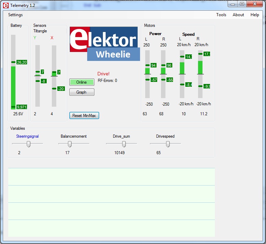Click the right motor power min marker -55

170,80
